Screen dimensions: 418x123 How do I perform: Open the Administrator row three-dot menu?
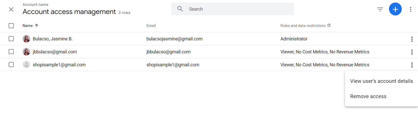(412, 39)
